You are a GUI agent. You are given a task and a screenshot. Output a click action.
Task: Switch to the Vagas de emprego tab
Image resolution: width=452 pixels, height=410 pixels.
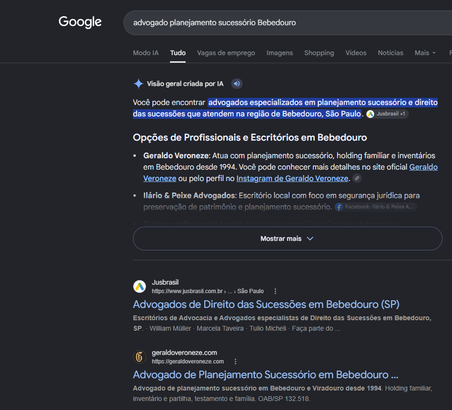226,53
